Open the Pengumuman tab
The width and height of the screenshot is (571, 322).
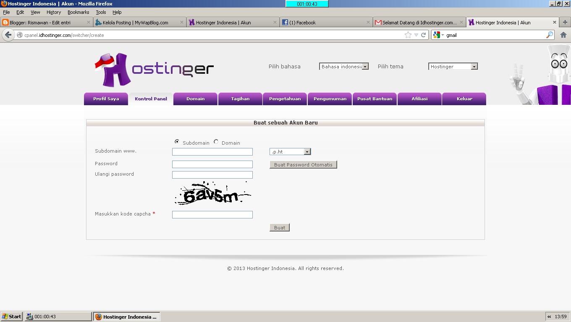(330, 99)
